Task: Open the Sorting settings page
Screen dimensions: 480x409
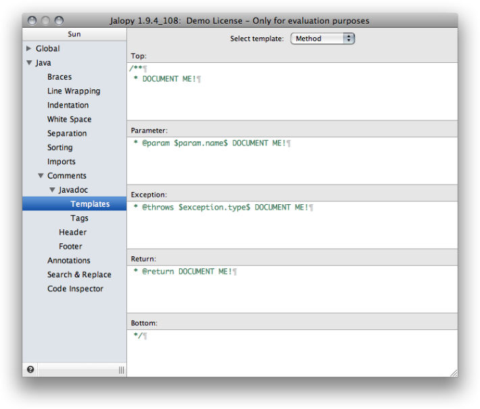Action: (60, 147)
